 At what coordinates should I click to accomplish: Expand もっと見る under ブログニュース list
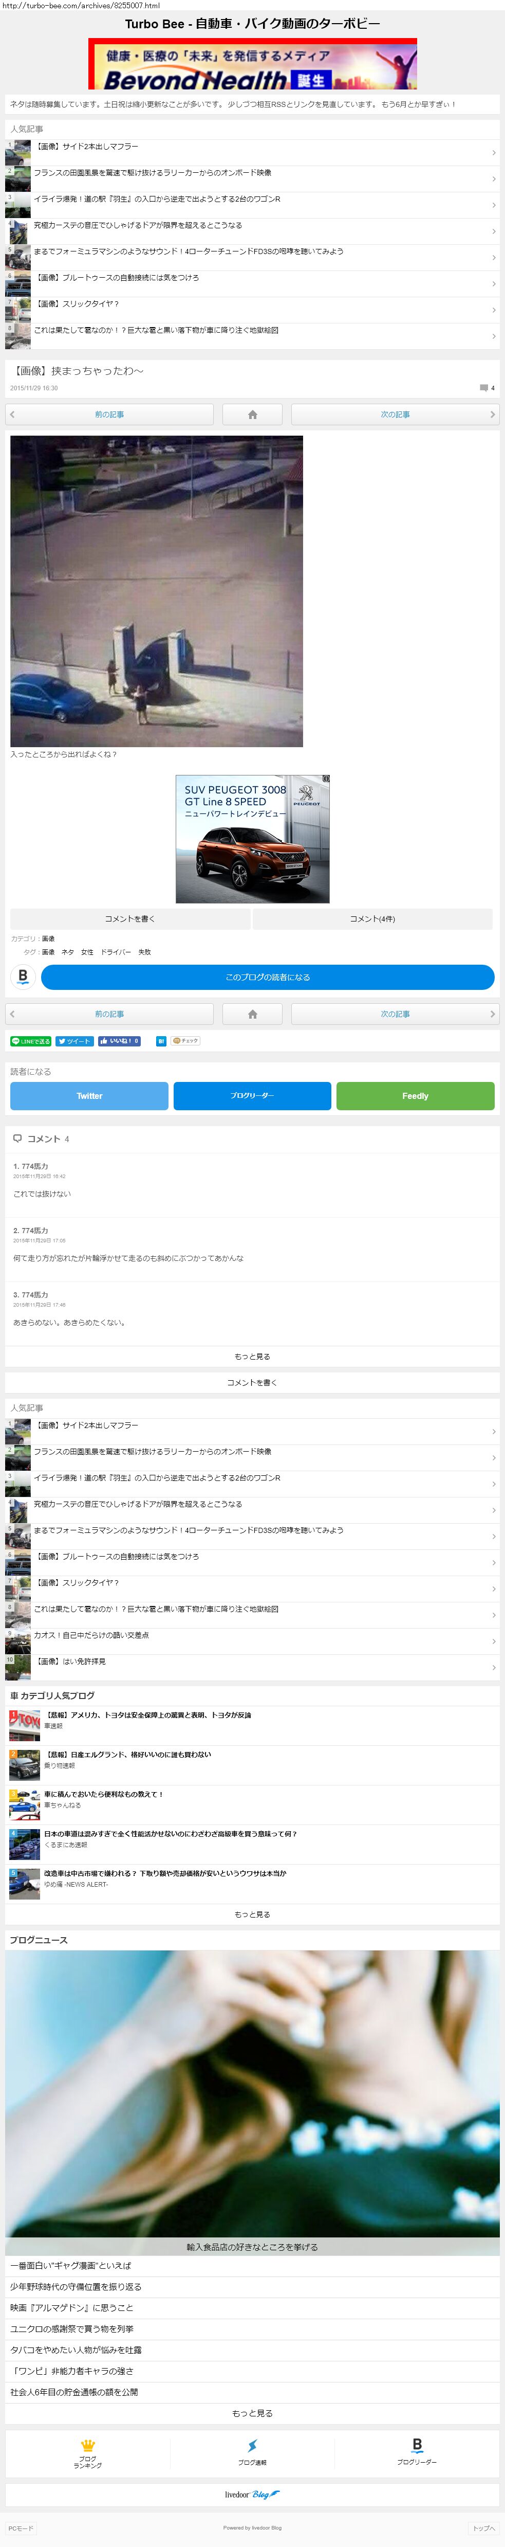[x=252, y=2413]
